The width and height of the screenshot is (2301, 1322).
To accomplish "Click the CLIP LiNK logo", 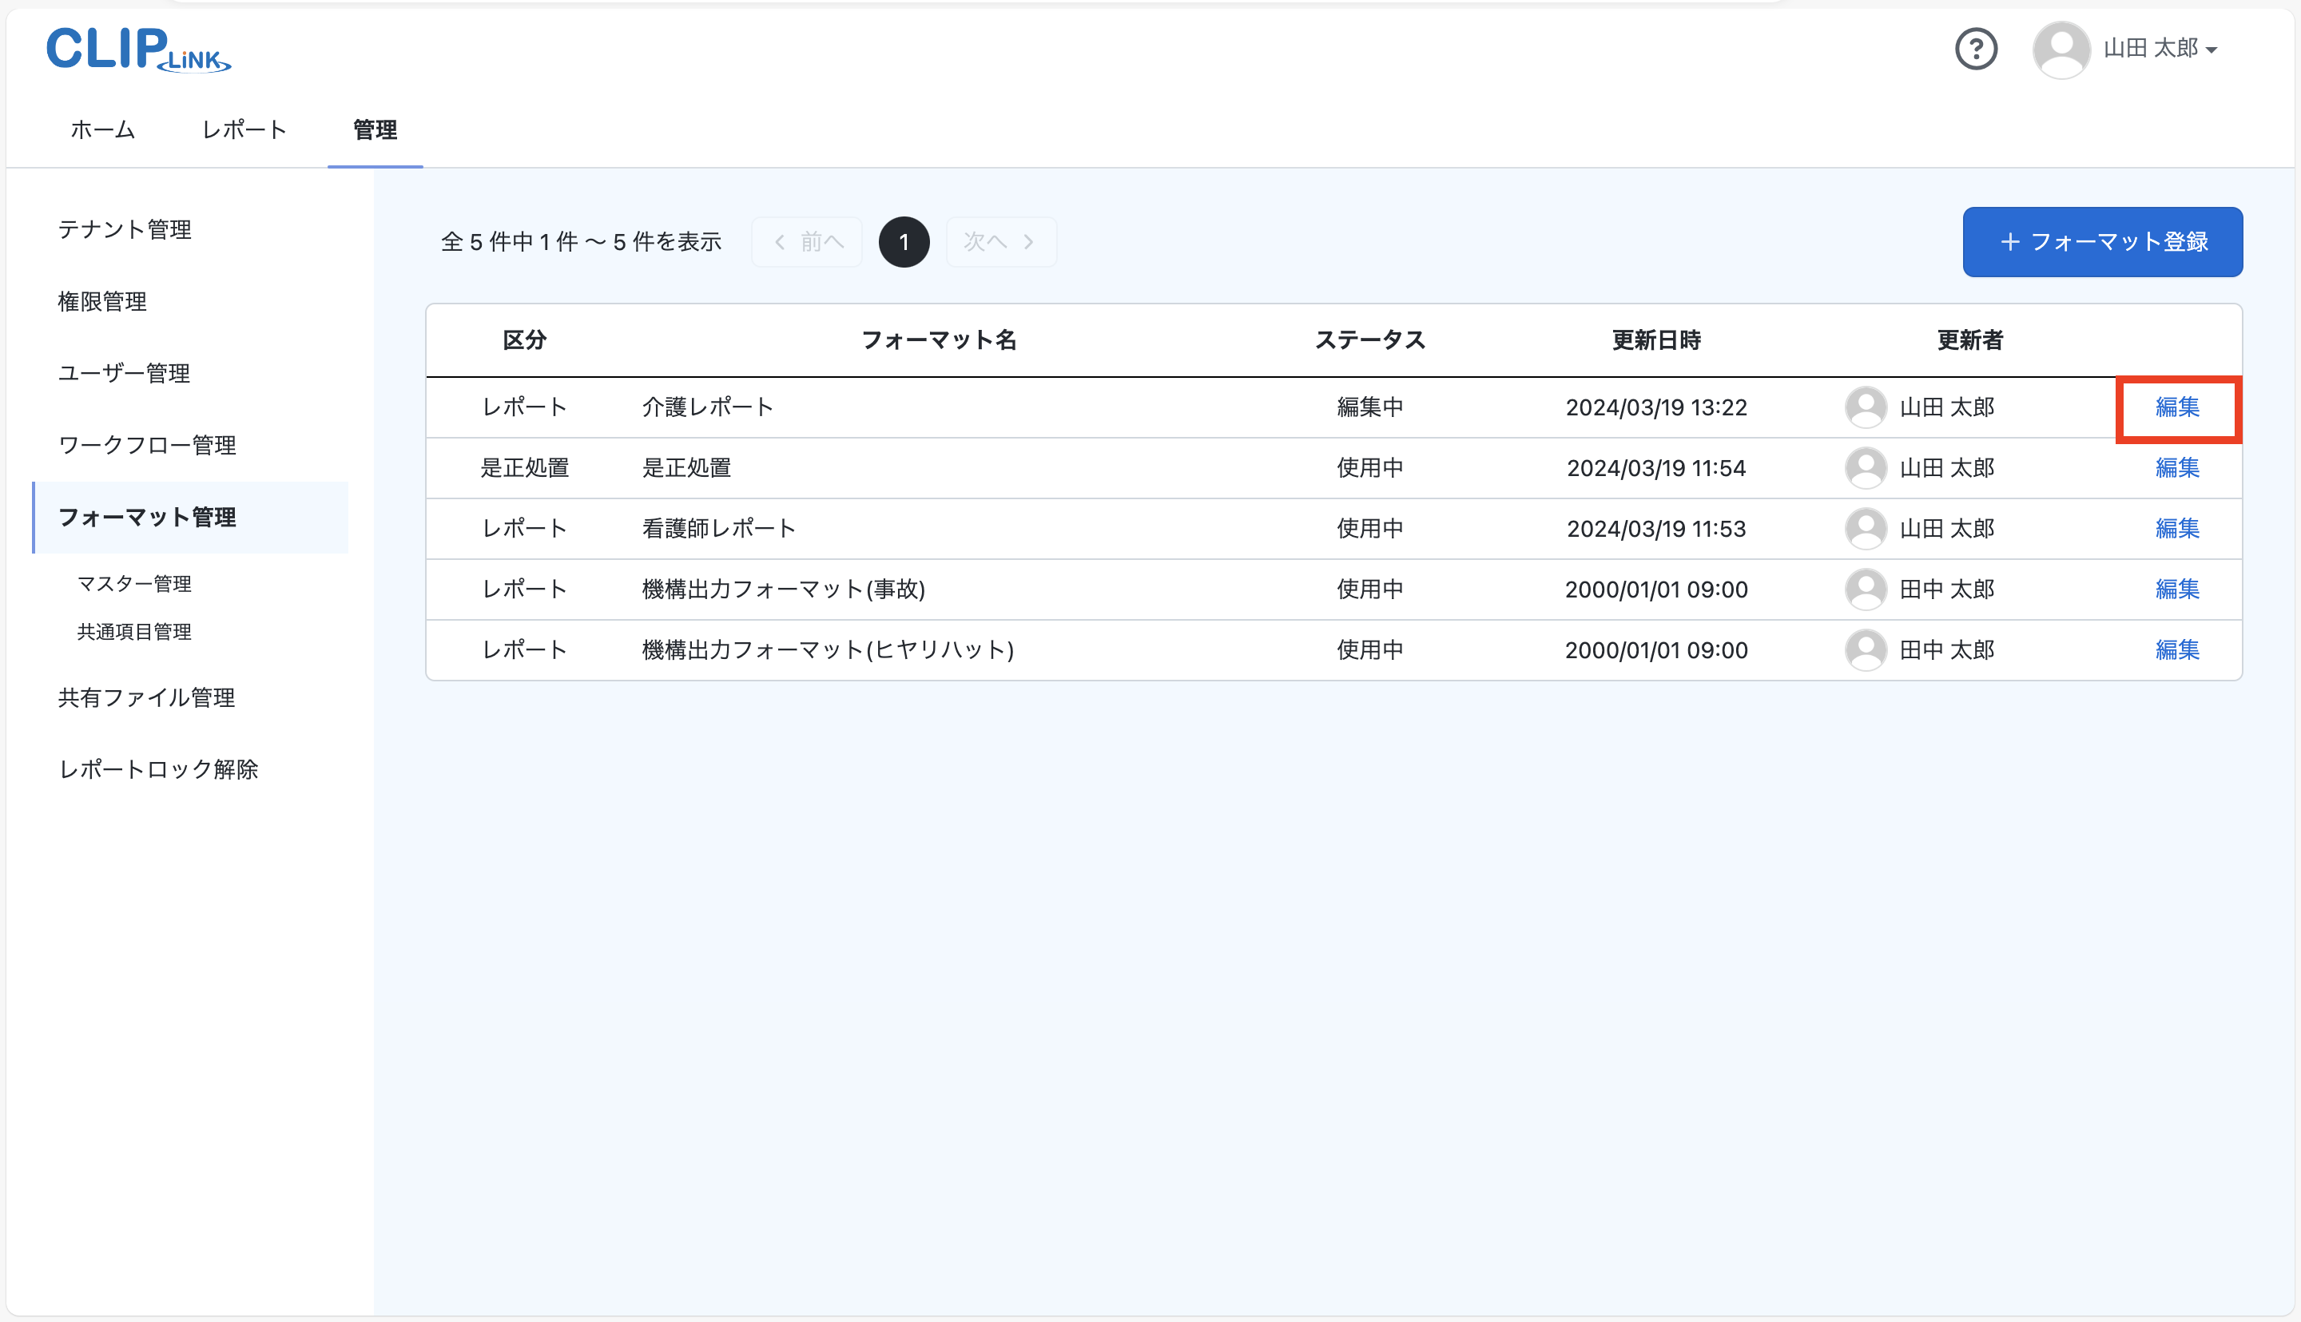I will (x=138, y=49).
